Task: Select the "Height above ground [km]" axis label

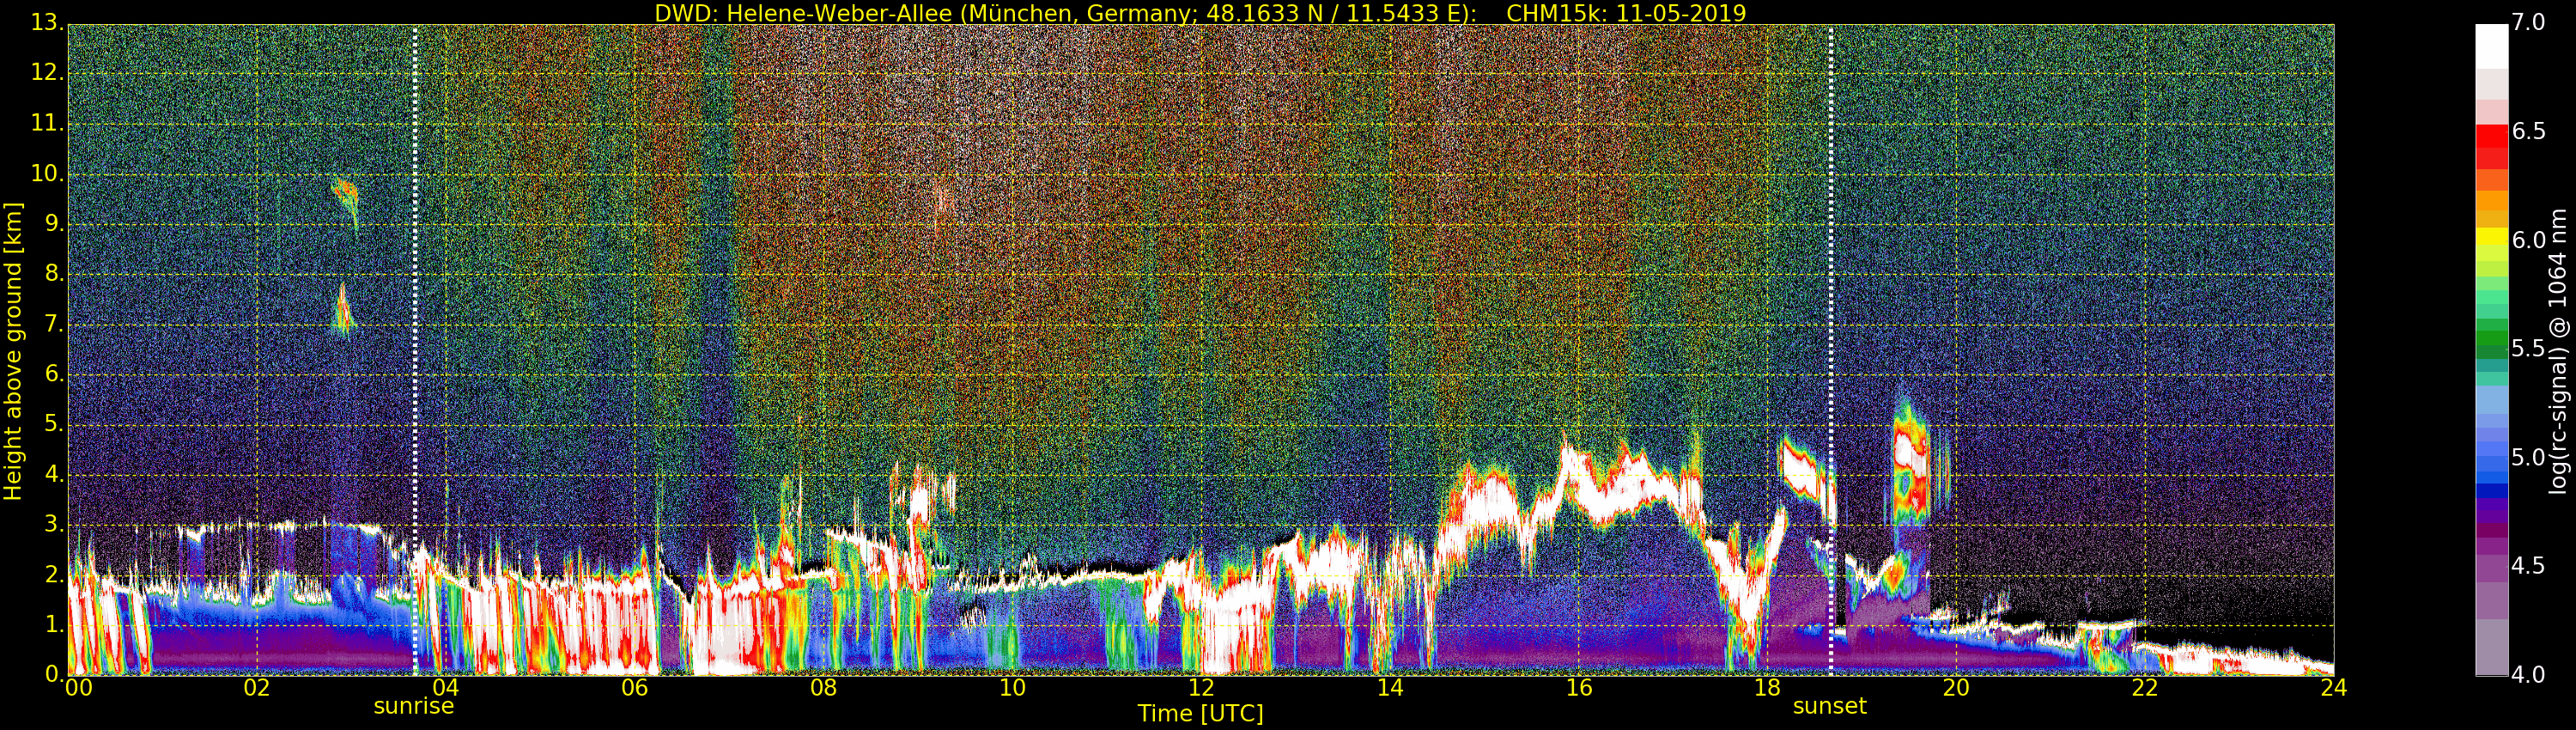Action: [x=13, y=350]
